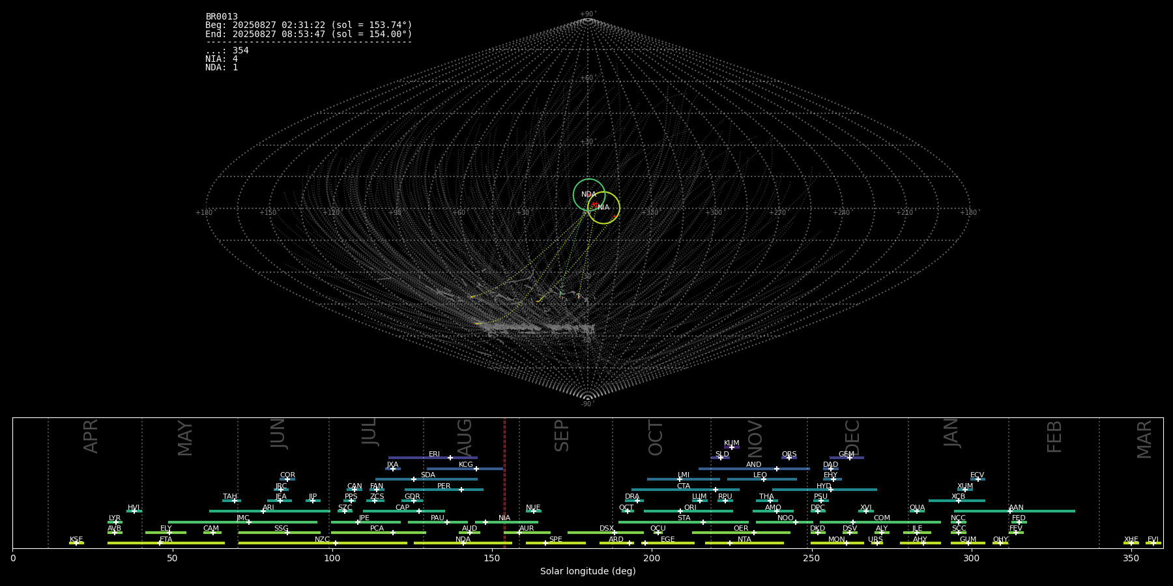Select the PER shower bar in timeline
The height and width of the screenshot is (586, 1173).
pyautogui.click(x=444, y=490)
